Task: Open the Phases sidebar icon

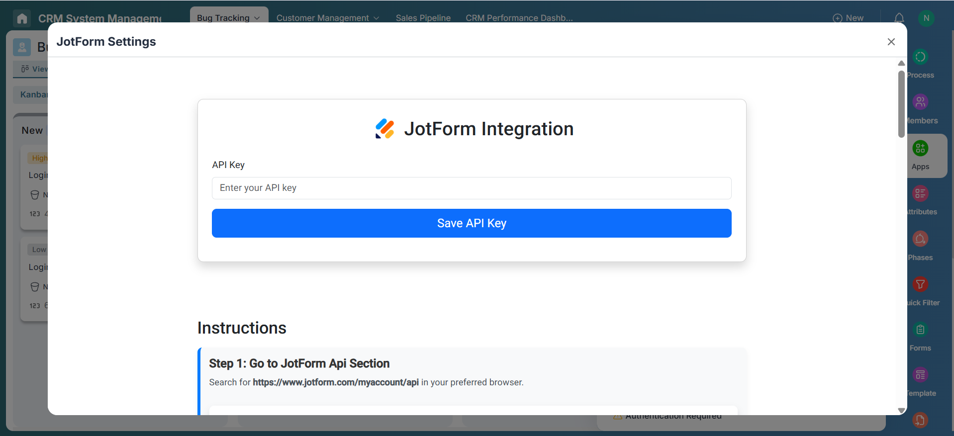Action: (x=920, y=239)
